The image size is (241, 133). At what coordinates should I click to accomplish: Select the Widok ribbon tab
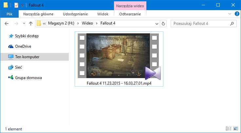coord(103,14)
